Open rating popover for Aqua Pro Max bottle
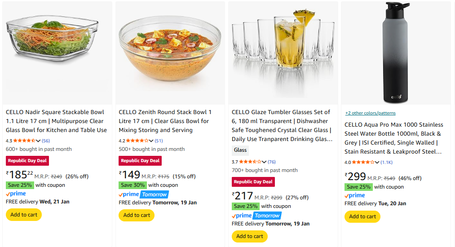Image resolution: width=455 pixels, height=247 pixels. [x=377, y=163]
